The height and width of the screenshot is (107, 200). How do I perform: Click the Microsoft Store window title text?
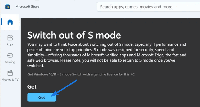click(27, 6)
